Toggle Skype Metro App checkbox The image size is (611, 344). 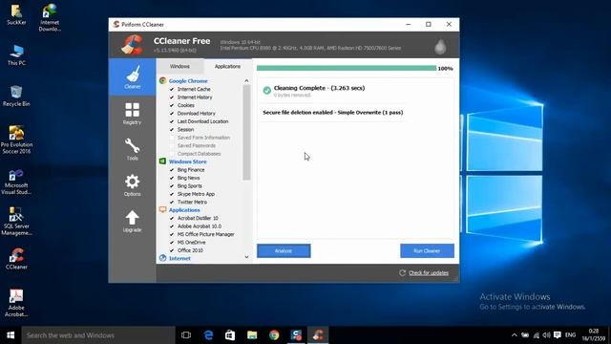[172, 194]
